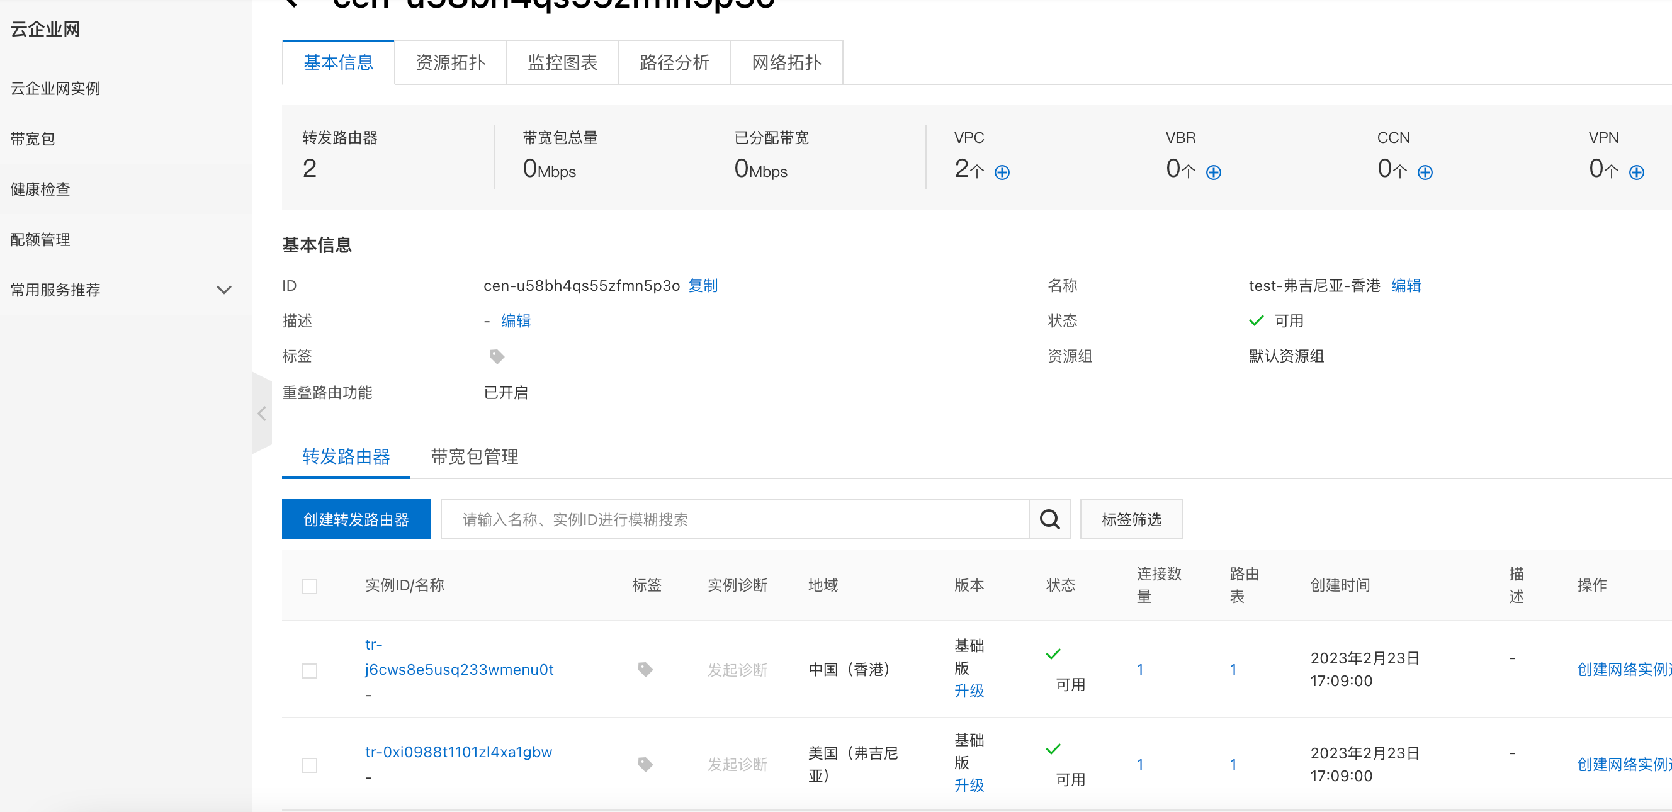Screen dimensions: 1672x812
Task: Click tag icon in Hong Kong router row
Action: pos(645,669)
